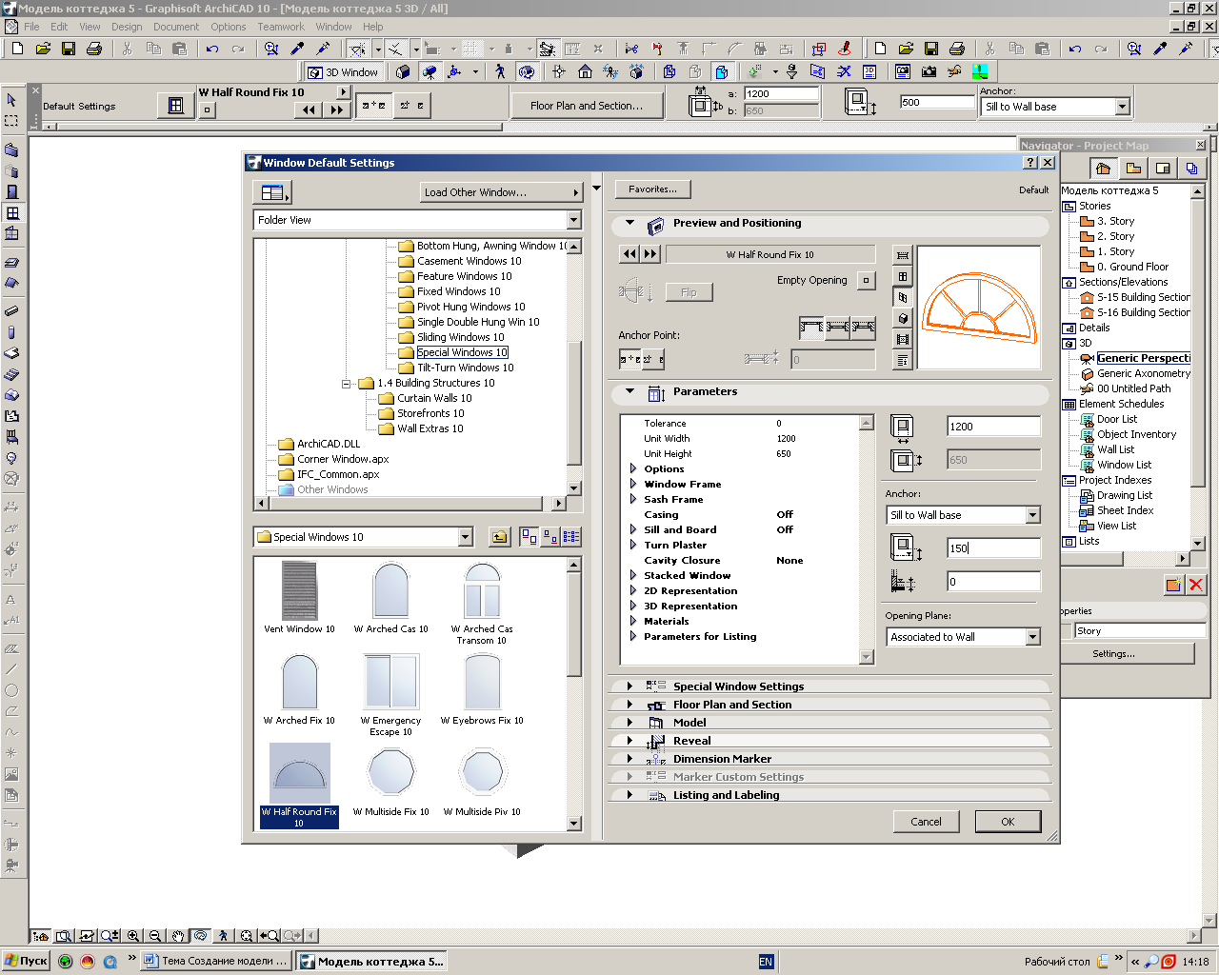1219x975 pixels.
Task: Go up one folder level icon
Action: click(499, 537)
